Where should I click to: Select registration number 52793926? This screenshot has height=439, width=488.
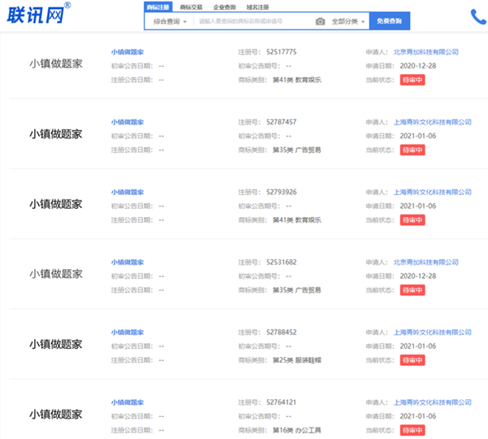pos(281,192)
